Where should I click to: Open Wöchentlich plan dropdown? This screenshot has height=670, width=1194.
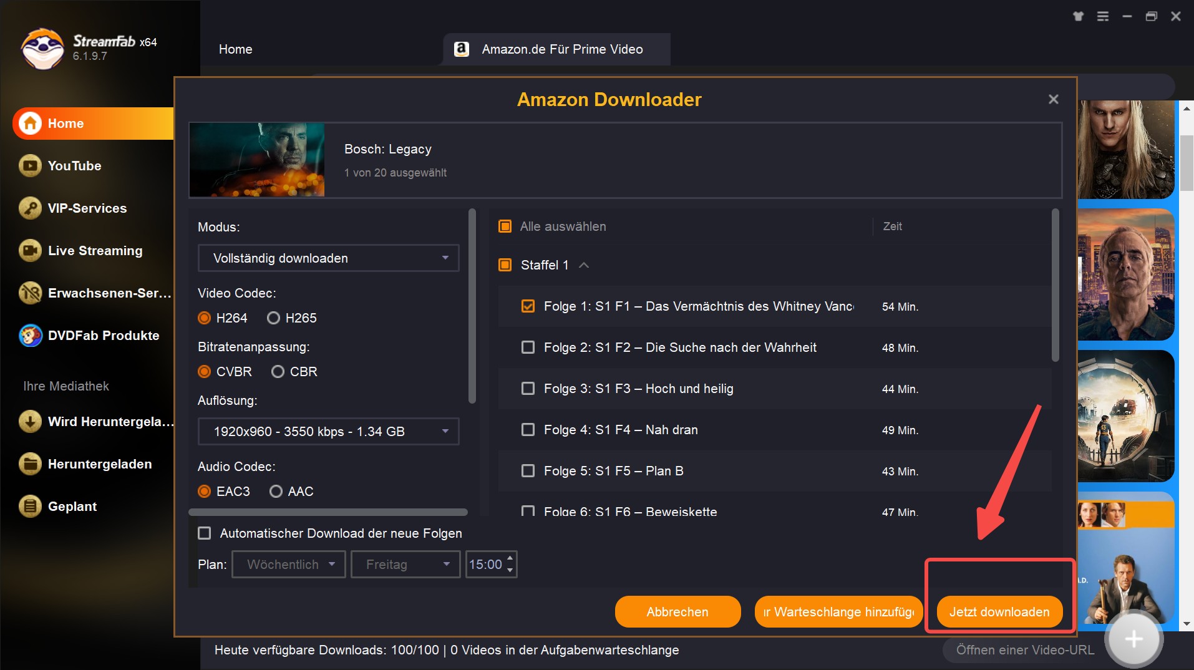pyautogui.click(x=289, y=565)
